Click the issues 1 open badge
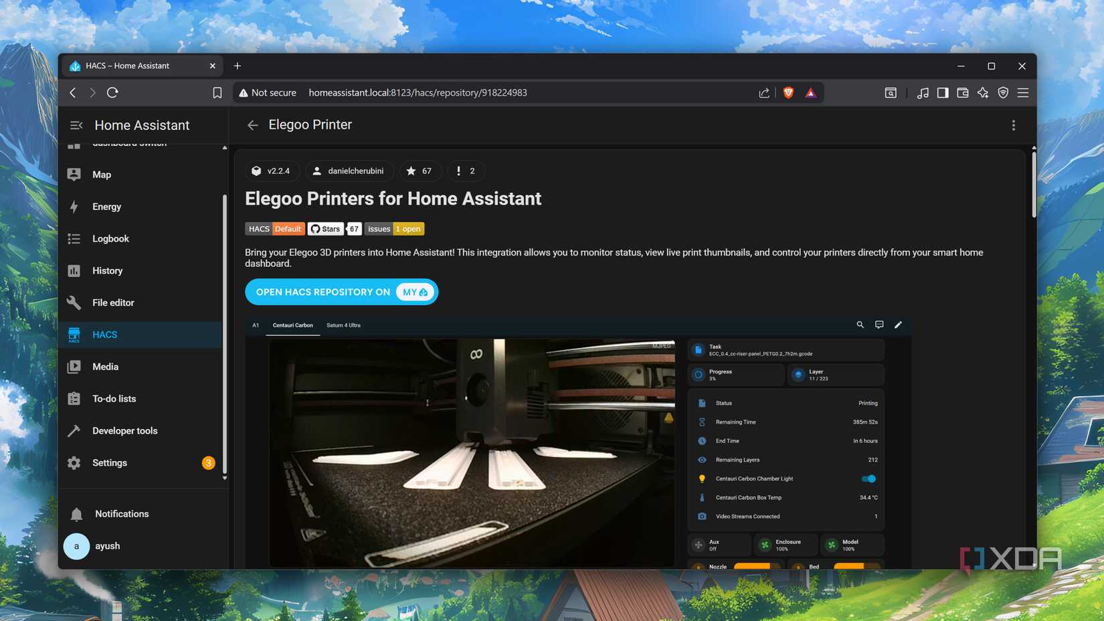1104x621 pixels. [394, 229]
